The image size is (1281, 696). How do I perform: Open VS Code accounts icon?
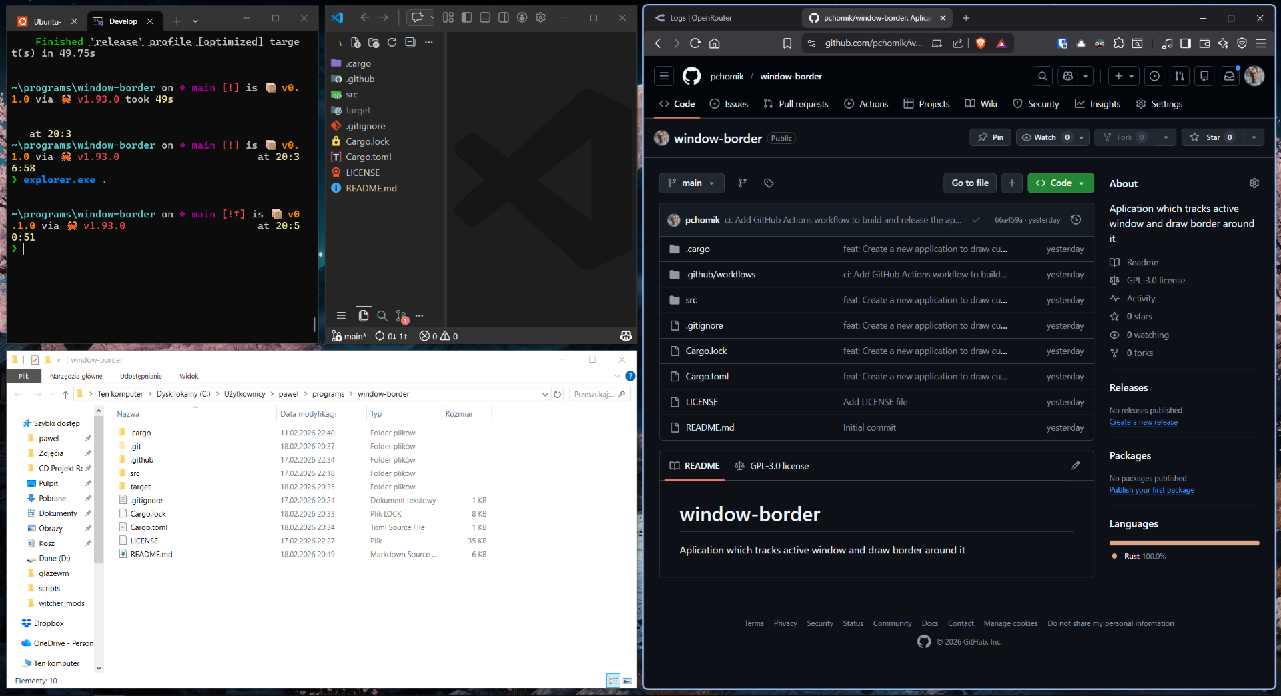click(522, 17)
